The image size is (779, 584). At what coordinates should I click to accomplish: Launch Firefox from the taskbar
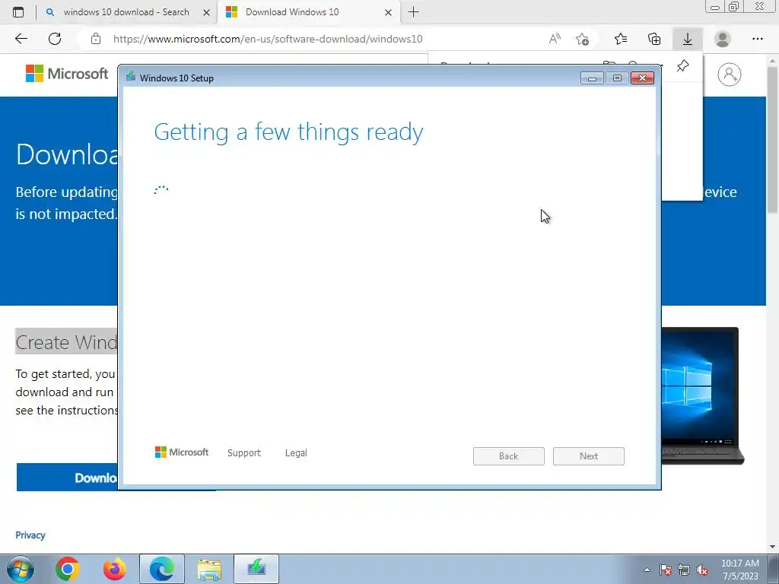coord(115,569)
